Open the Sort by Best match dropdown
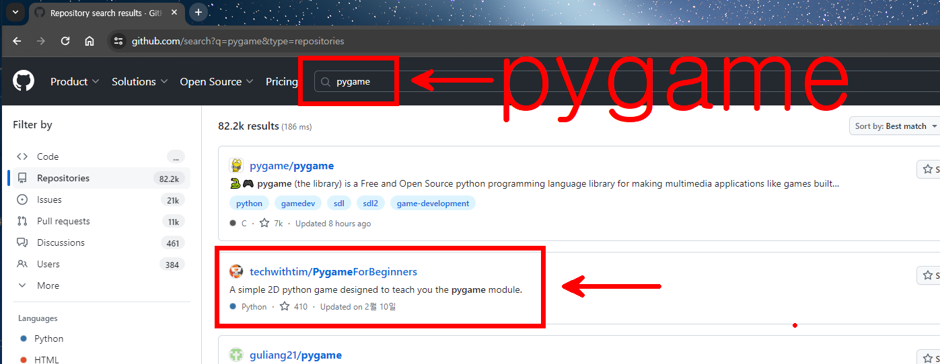940x364 pixels. click(x=894, y=126)
